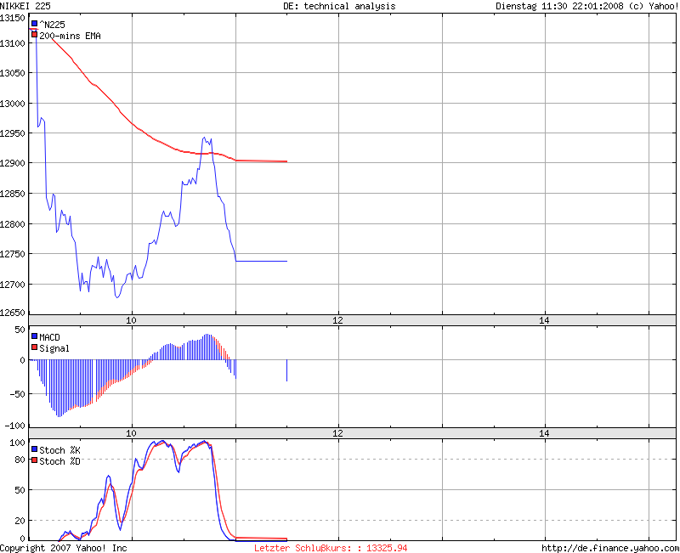The image size is (680, 553).
Task: Click the 50 label on Stochastic axis
Action: [20, 490]
